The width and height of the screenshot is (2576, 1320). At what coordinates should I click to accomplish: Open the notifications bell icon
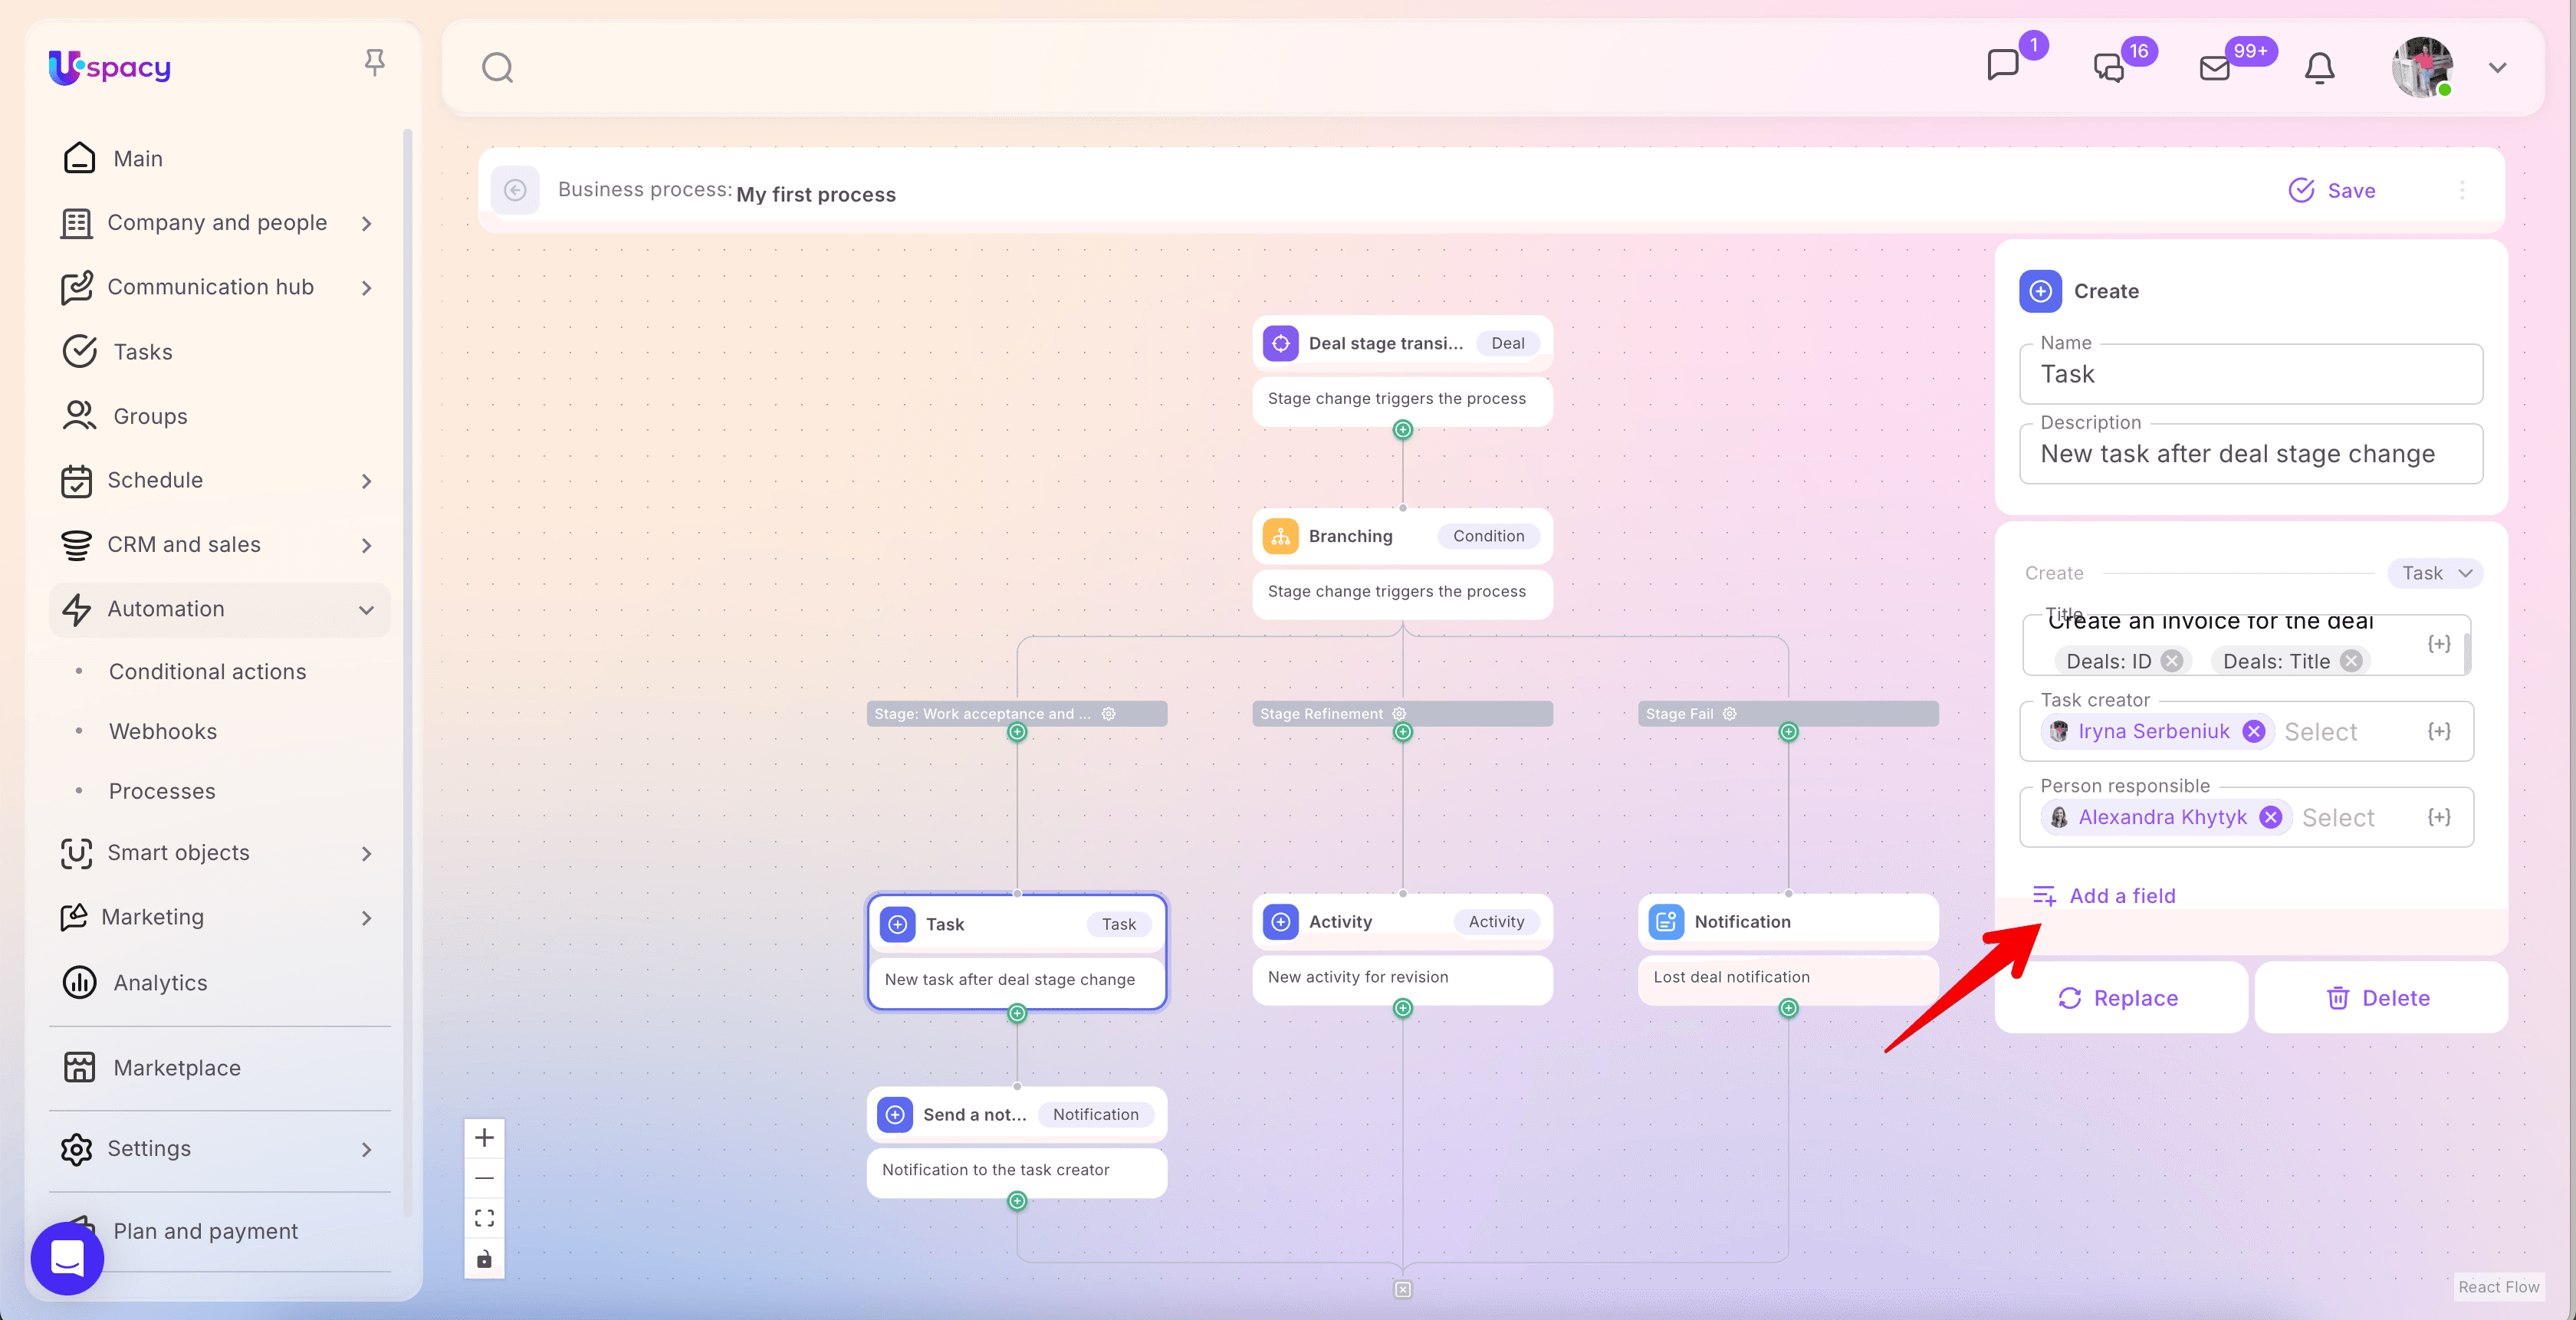tap(2319, 68)
